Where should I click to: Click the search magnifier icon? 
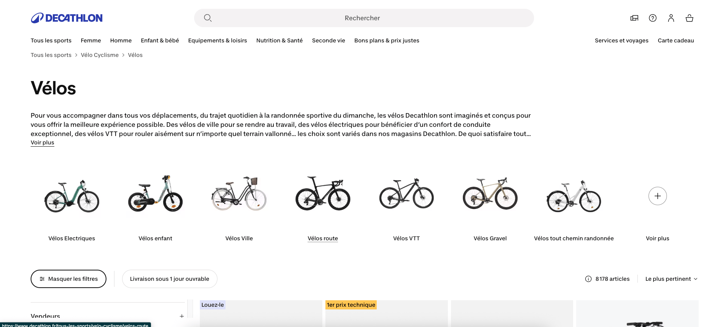pos(208,18)
